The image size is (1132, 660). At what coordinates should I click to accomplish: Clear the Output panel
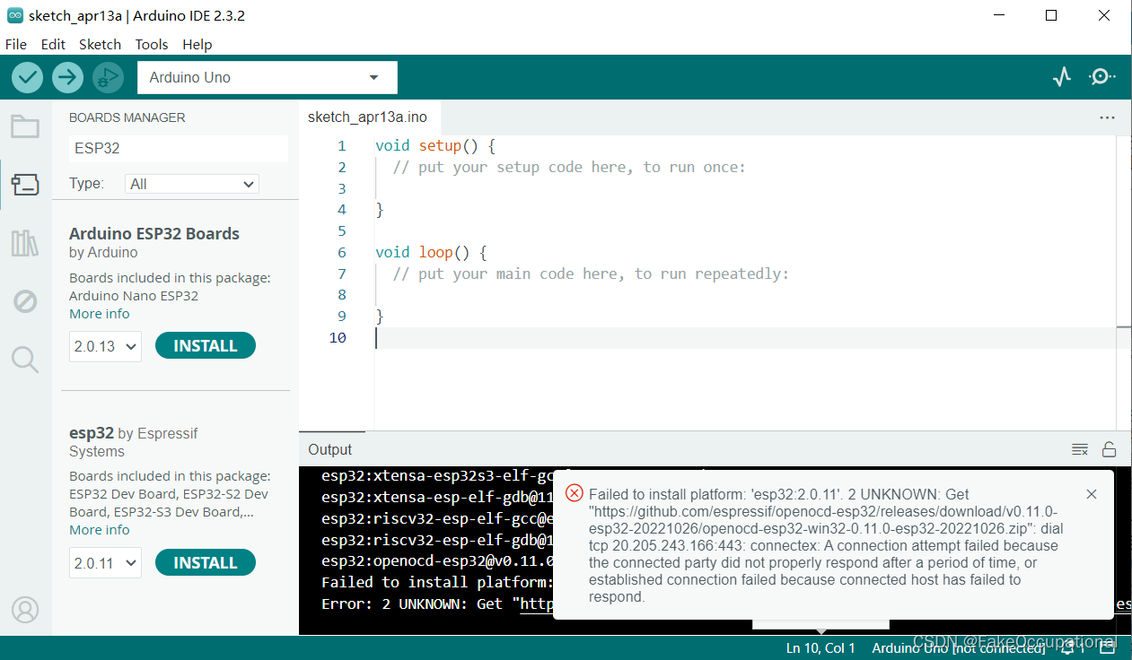[x=1080, y=449]
